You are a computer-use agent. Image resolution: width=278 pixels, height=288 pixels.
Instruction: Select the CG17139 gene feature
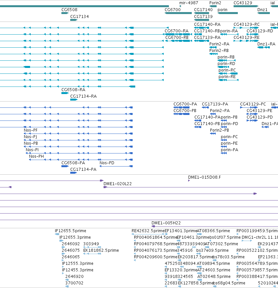click(x=202, y=20)
